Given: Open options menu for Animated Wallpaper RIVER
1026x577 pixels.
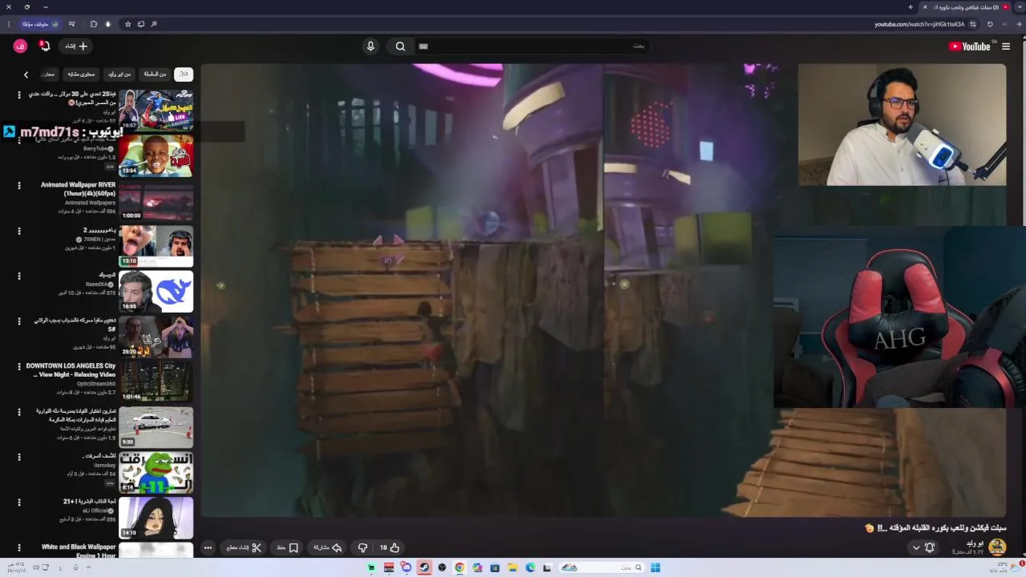Looking at the screenshot, I should (19, 185).
